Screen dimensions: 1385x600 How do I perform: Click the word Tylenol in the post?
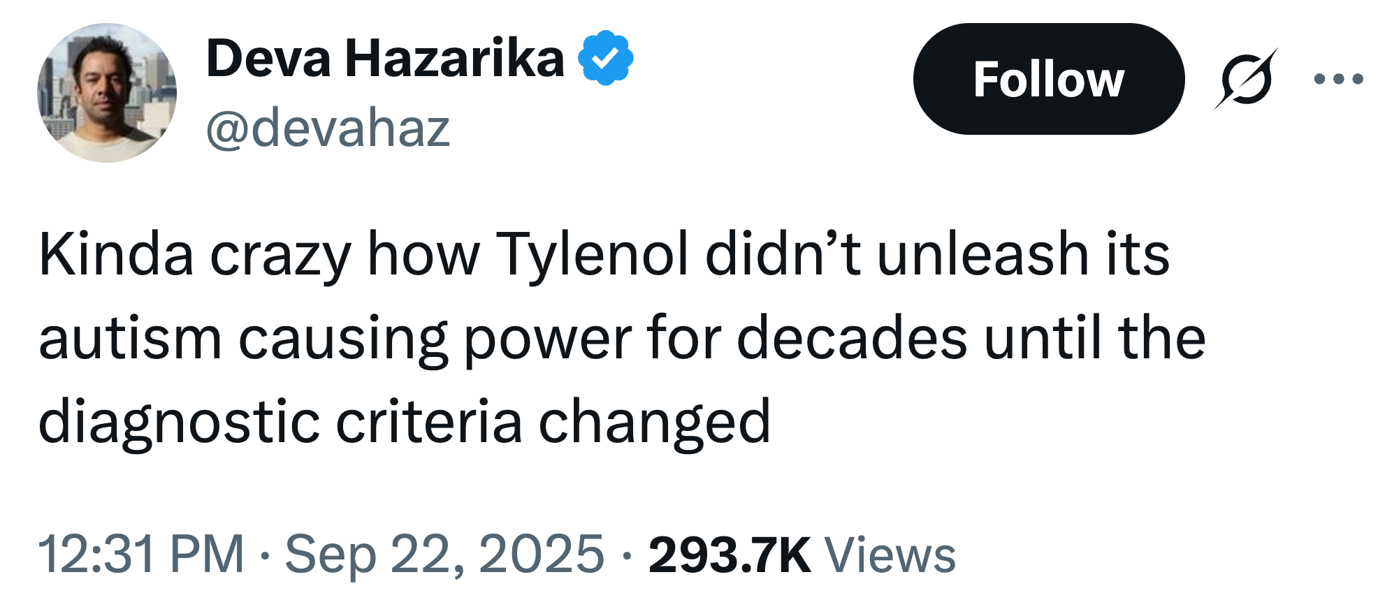click(593, 254)
